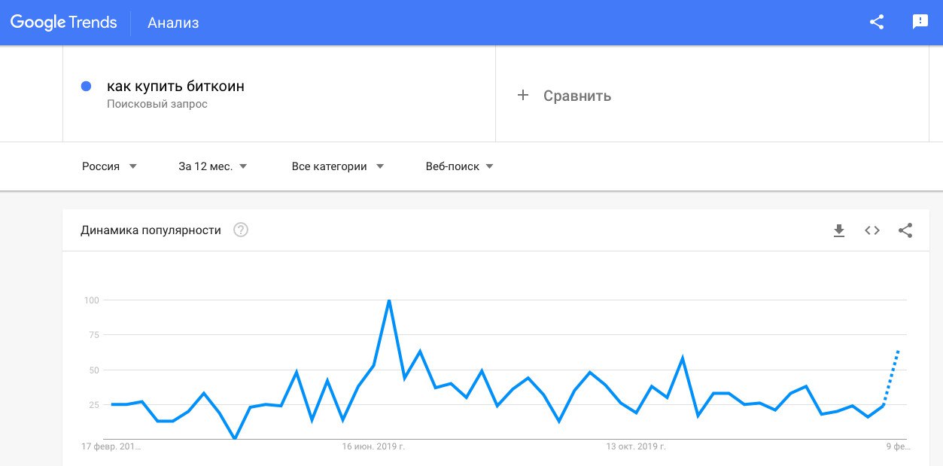Screen dimensions: 943x466
Task: Download the chart data as CSV
Action: coord(839,230)
